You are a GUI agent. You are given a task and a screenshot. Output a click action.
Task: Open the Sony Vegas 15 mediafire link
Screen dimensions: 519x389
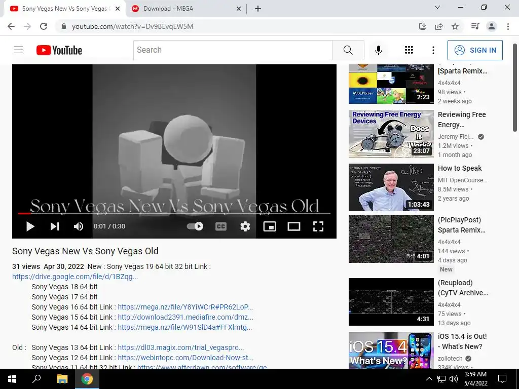point(186,317)
